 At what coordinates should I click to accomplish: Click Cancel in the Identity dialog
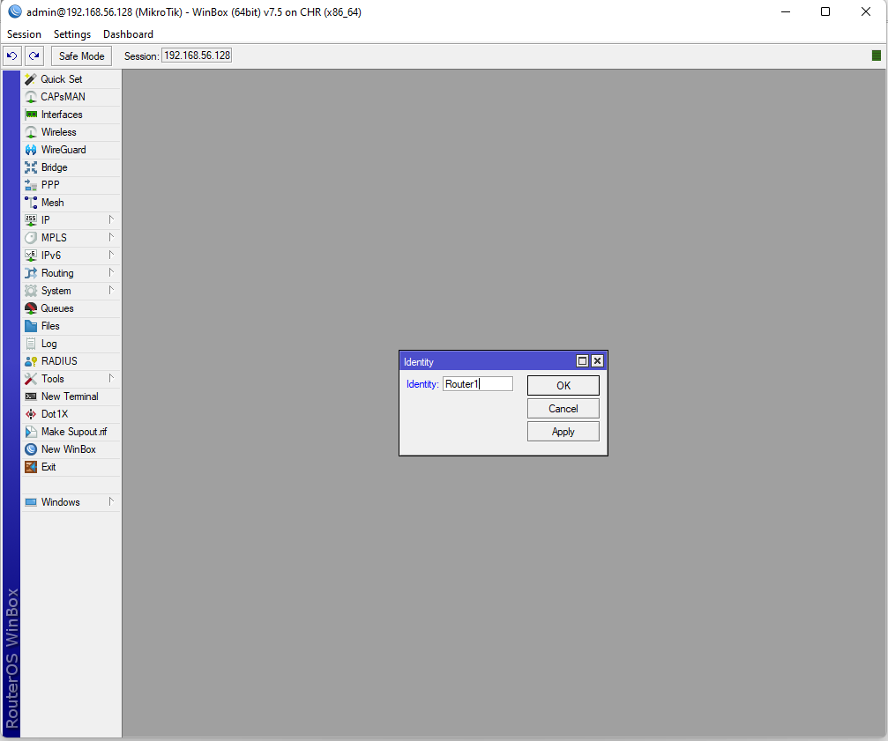pos(563,409)
